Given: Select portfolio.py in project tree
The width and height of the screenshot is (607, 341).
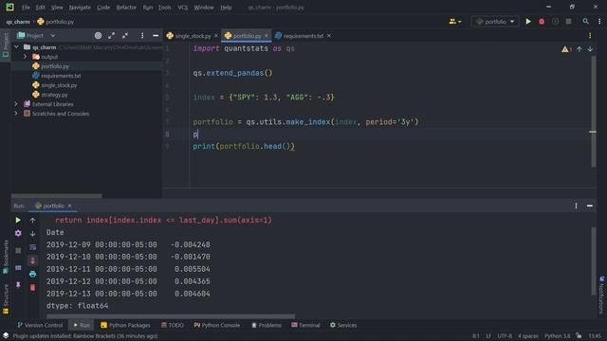Looking at the screenshot, I should 55,66.
